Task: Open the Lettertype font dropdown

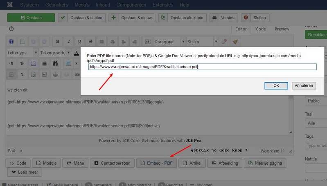Action: click(23, 53)
